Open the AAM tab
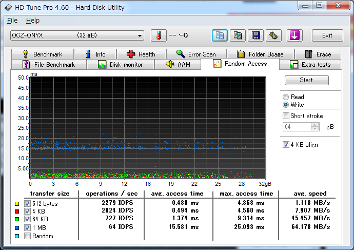Screen dimensions: 354x250 click(x=178, y=65)
